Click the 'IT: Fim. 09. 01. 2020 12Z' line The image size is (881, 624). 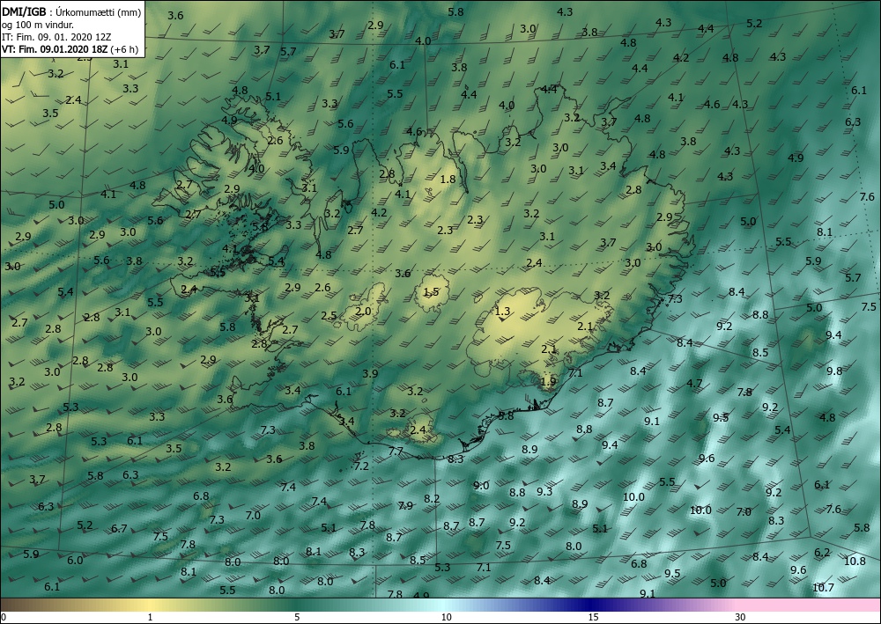click(x=56, y=37)
